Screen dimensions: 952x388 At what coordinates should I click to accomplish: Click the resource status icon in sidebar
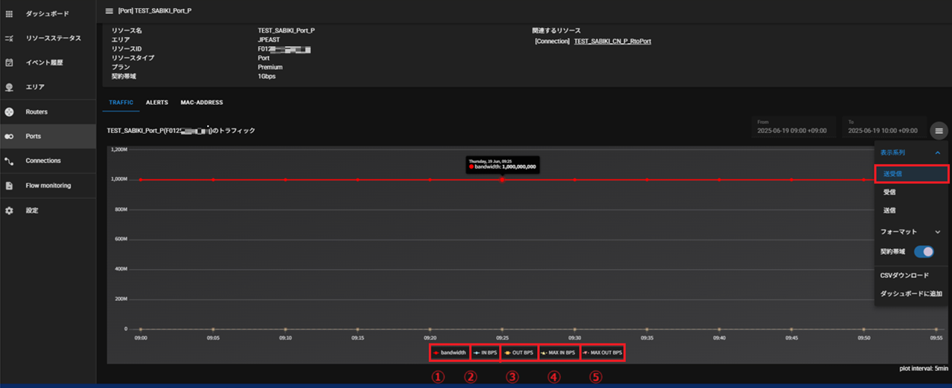click(x=9, y=38)
